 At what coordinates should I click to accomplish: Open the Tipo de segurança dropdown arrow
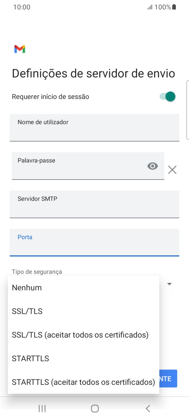tap(169, 284)
